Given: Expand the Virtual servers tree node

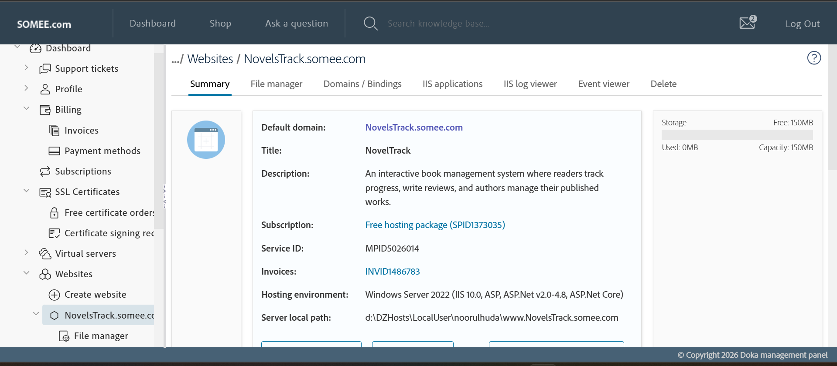Looking at the screenshot, I should 26,253.
